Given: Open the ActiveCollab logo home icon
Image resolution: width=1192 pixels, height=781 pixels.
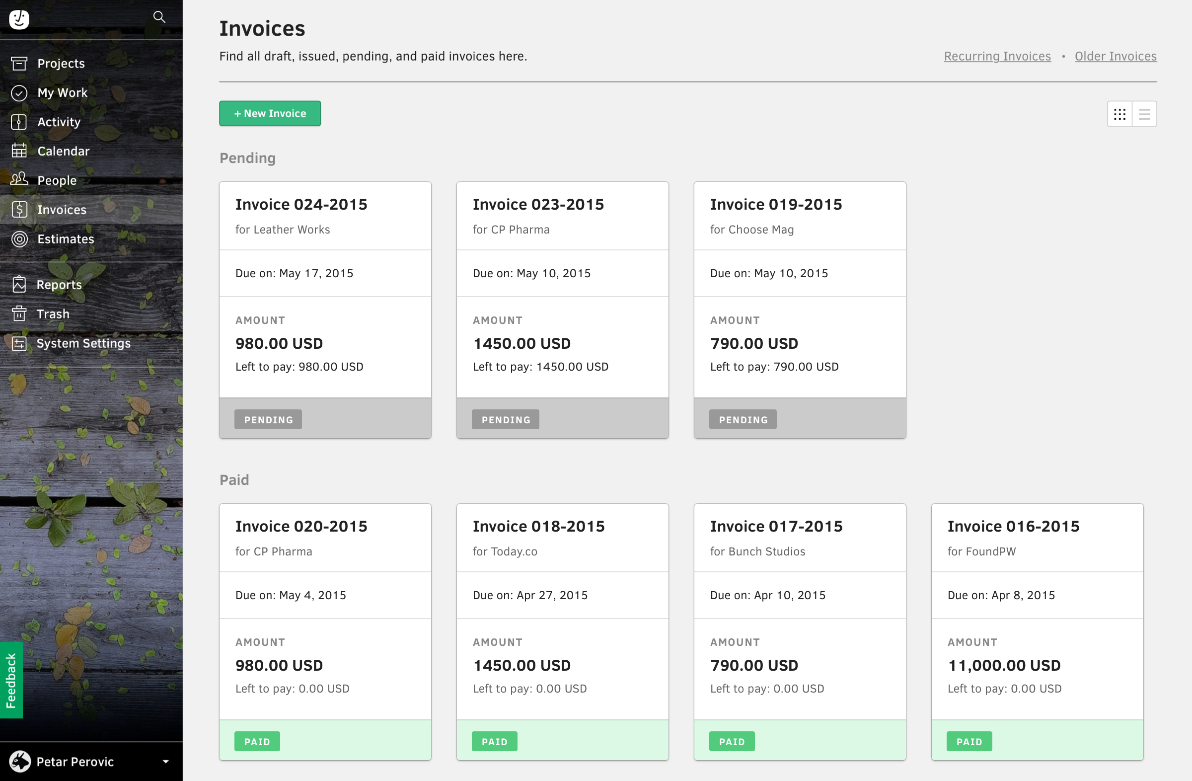Looking at the screenshot, I should pyautogui.click(x=19, y=19).
